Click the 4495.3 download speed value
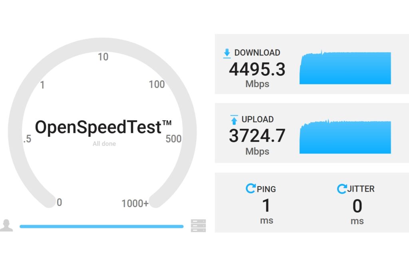409x267 pixels. pos(257,69)
